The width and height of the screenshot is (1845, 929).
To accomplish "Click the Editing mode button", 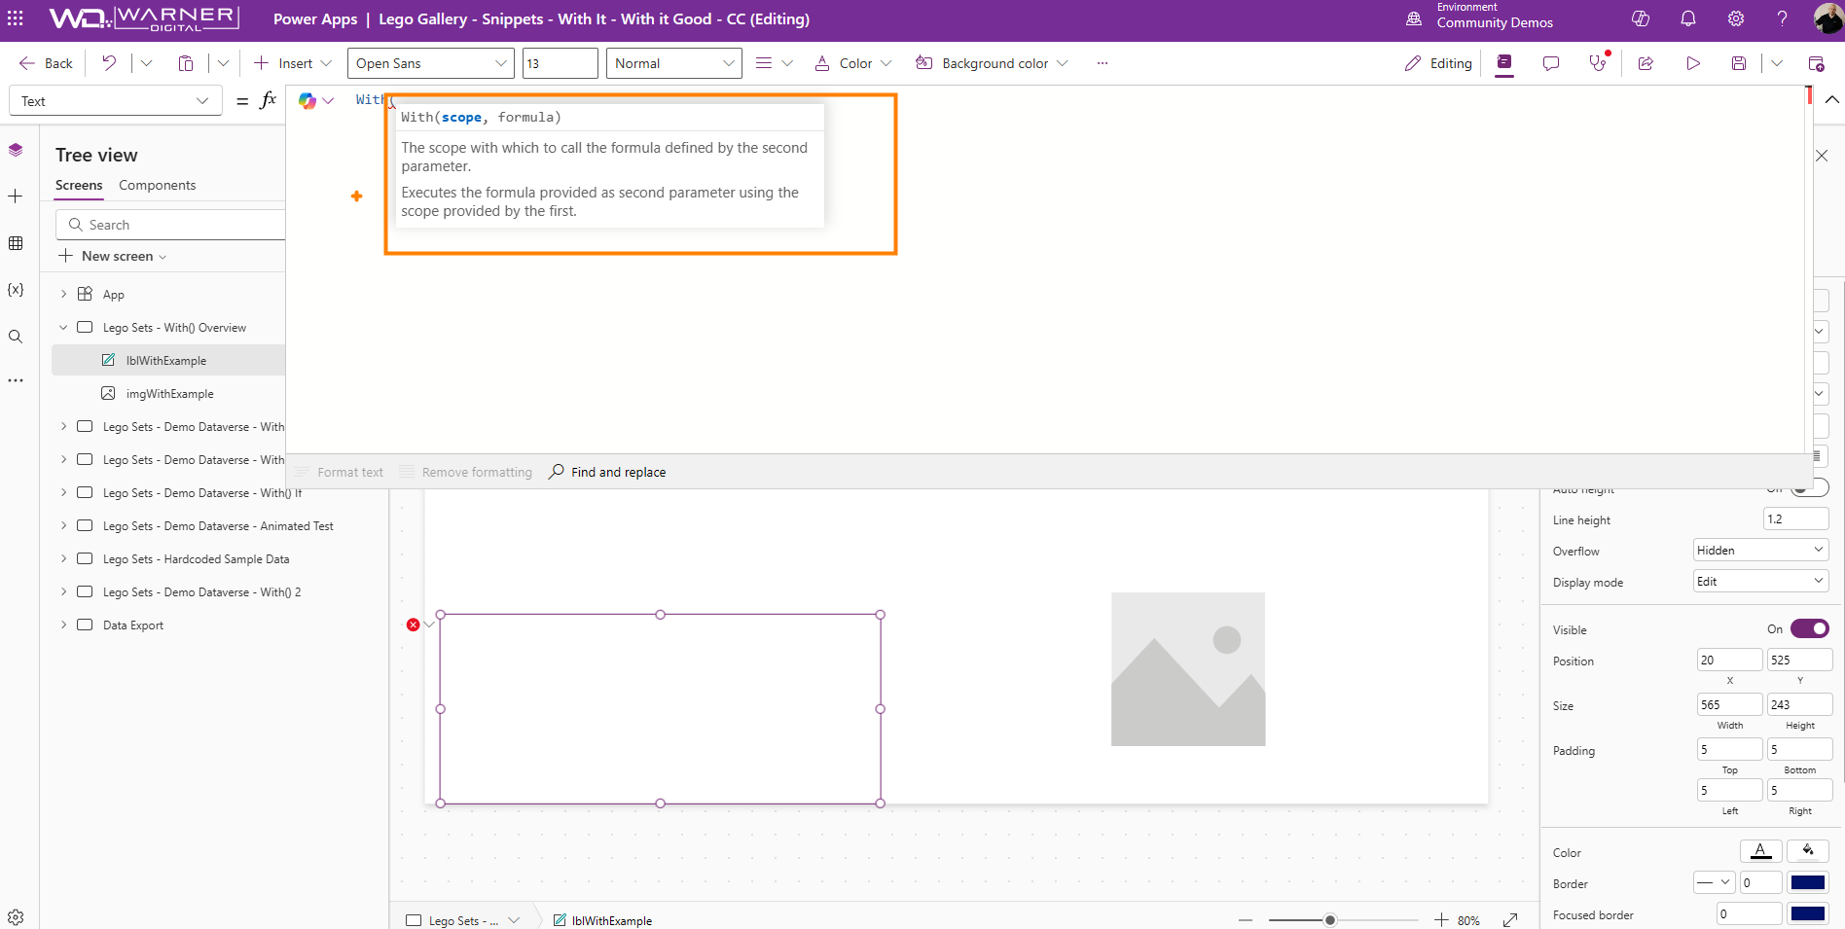I will coord(1438,63).
